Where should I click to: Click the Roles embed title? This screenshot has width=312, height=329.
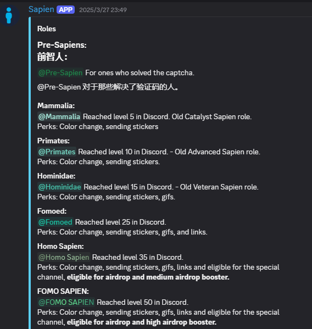coord(47,29)
